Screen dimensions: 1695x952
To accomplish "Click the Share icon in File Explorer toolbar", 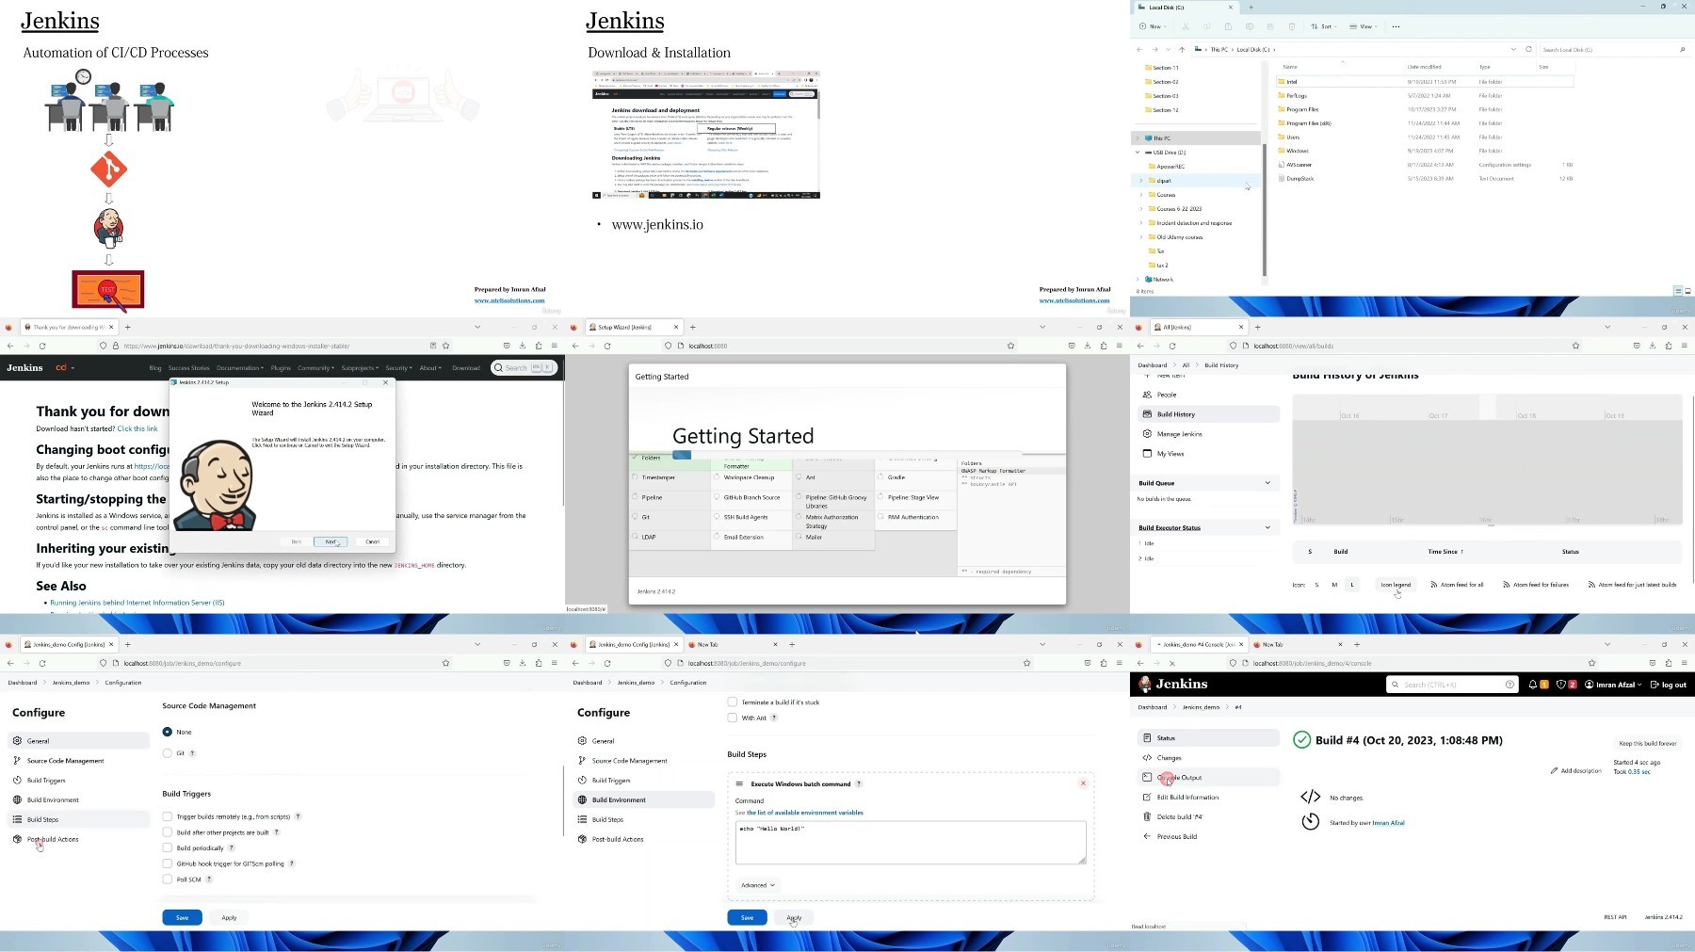I will (1270, 26).
